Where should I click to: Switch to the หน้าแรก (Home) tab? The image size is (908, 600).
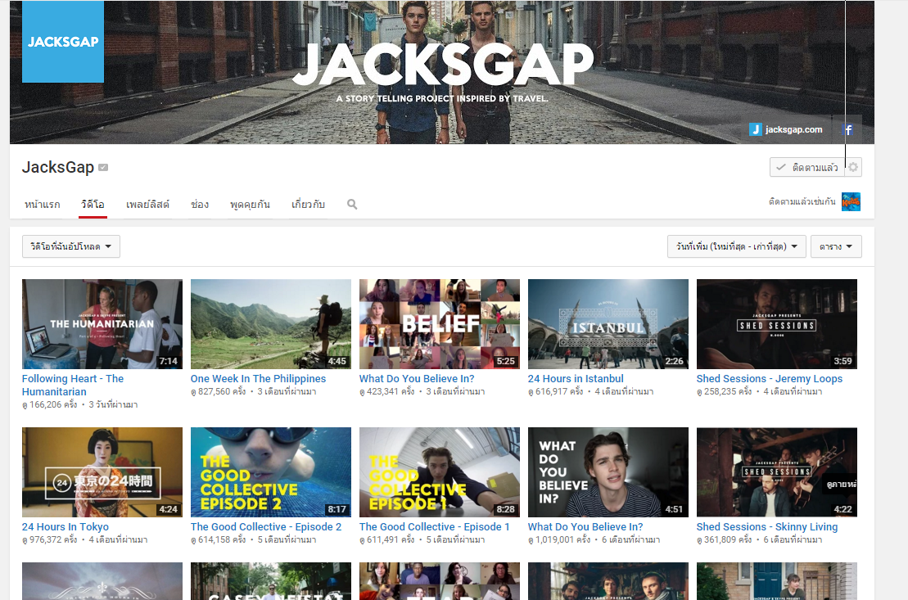(x=43, y=205)
